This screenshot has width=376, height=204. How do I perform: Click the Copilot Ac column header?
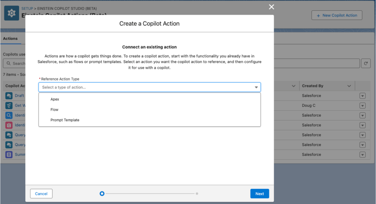point(15,86)
